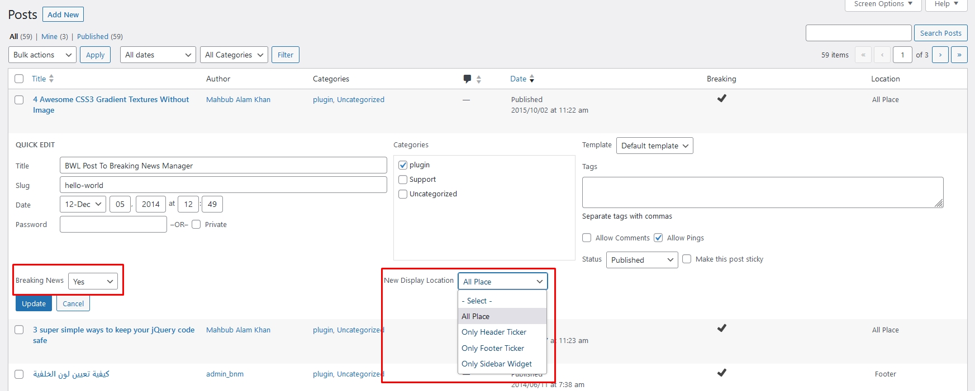Open the Bulk actions dropdown
This screenshot has width=975, height=391.
pos(42,55)
